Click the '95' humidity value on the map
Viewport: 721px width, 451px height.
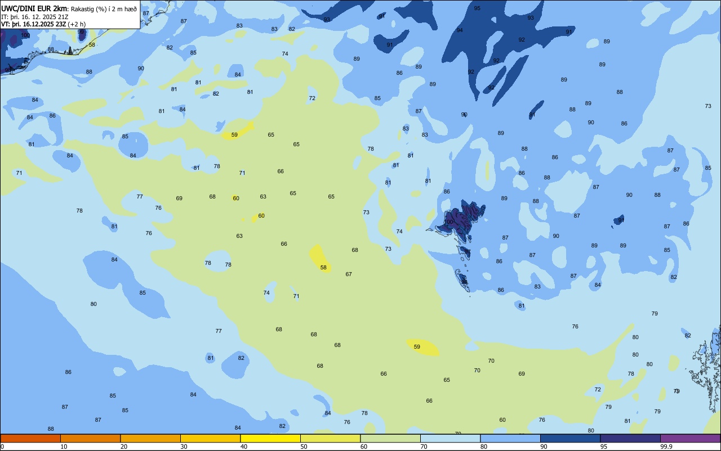coord(477,8)
